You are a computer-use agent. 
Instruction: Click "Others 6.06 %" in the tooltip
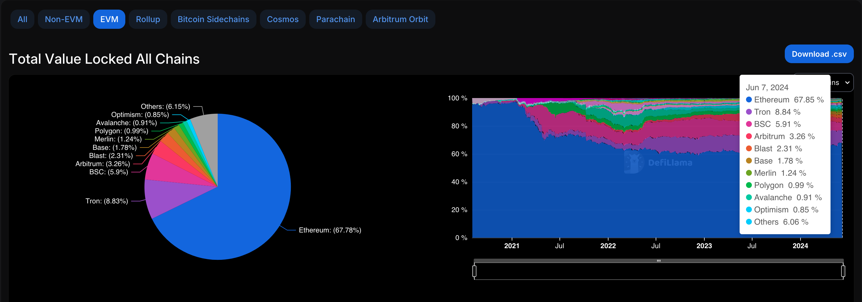point(777,222)
